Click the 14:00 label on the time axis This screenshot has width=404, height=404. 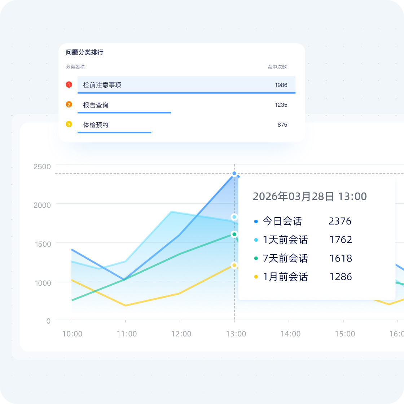(x=290, y=334)
